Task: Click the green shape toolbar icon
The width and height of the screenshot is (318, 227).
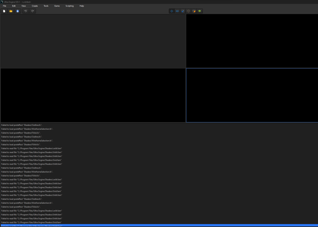Action: pyautogui.click(x=200, y=11)
